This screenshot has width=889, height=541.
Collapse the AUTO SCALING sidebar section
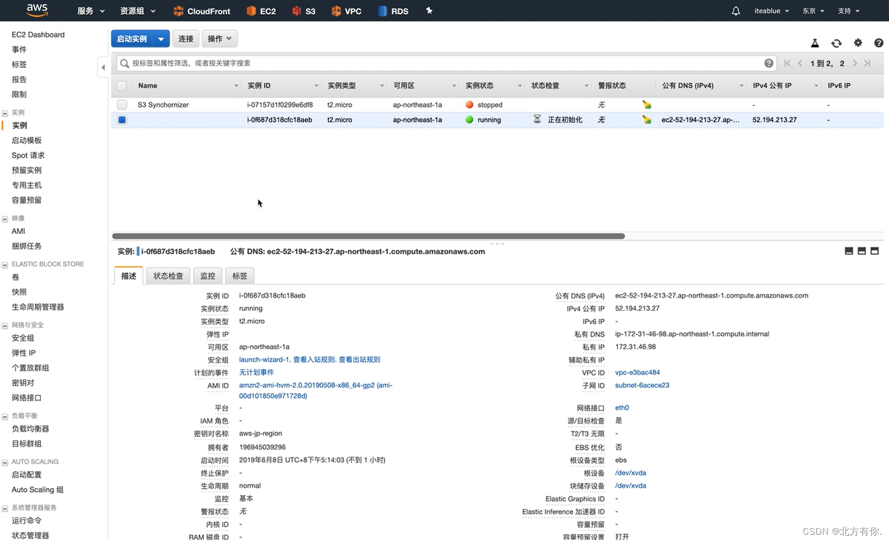click(5, 462)
